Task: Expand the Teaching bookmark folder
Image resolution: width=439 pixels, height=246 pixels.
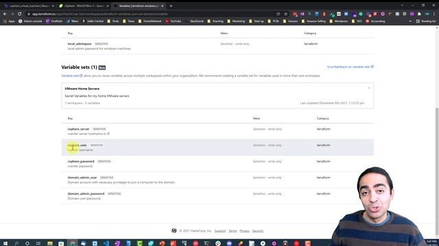Action: pos(215,21)
